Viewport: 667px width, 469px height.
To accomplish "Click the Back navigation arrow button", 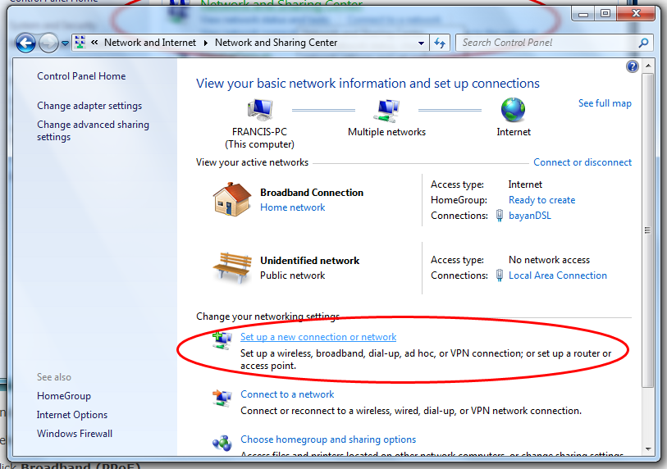I will (25, 43).
